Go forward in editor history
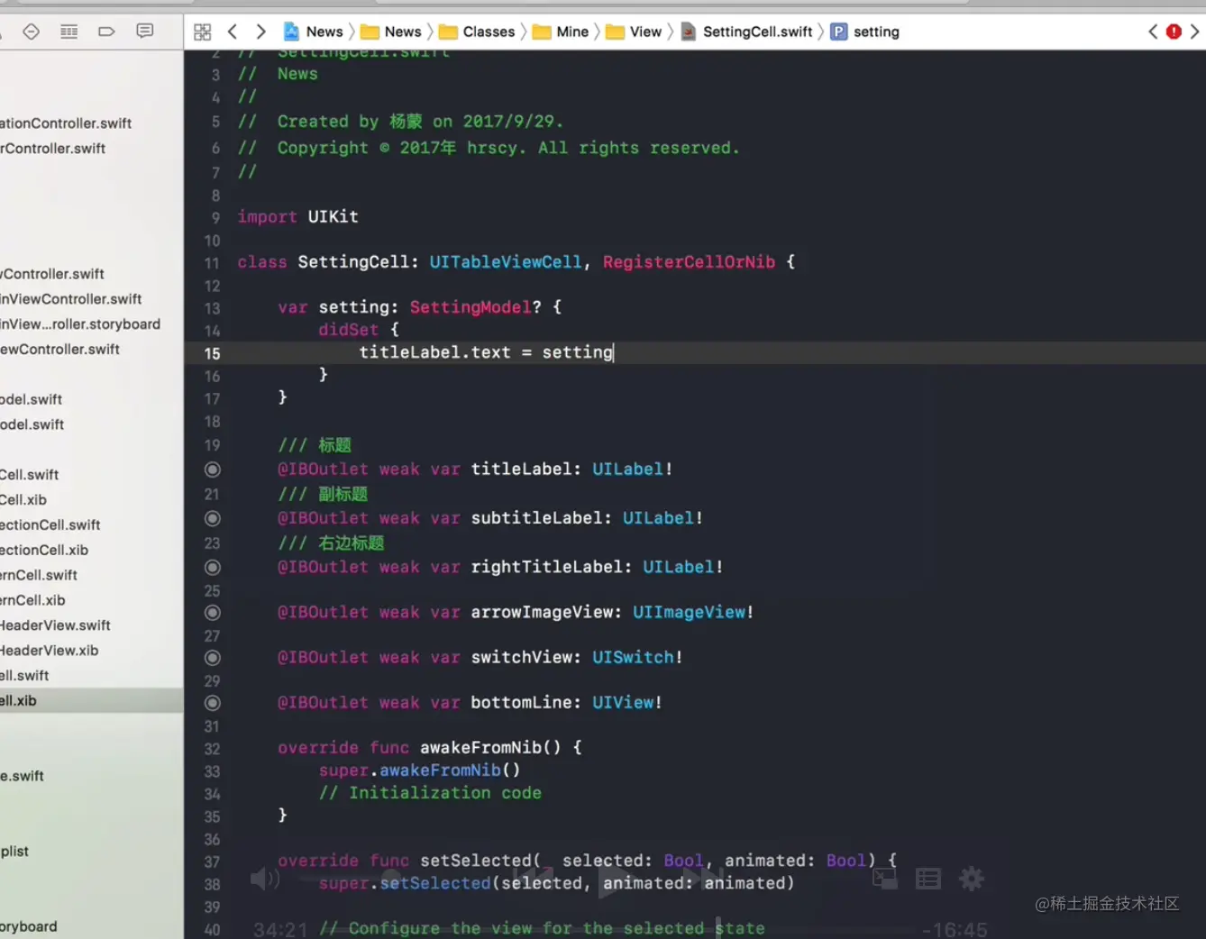The image size is (1206, 939). tap(260, 32)
